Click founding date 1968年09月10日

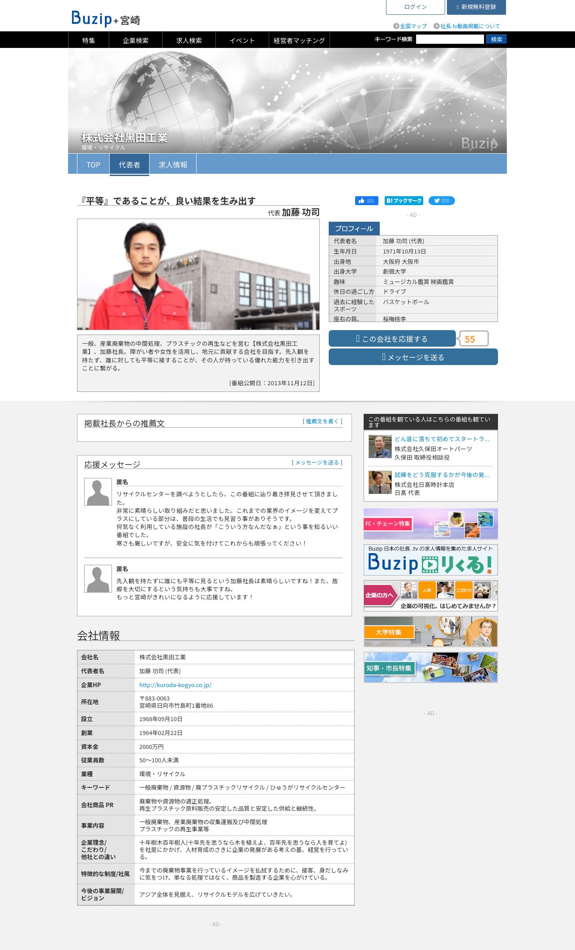coord(161,719)
